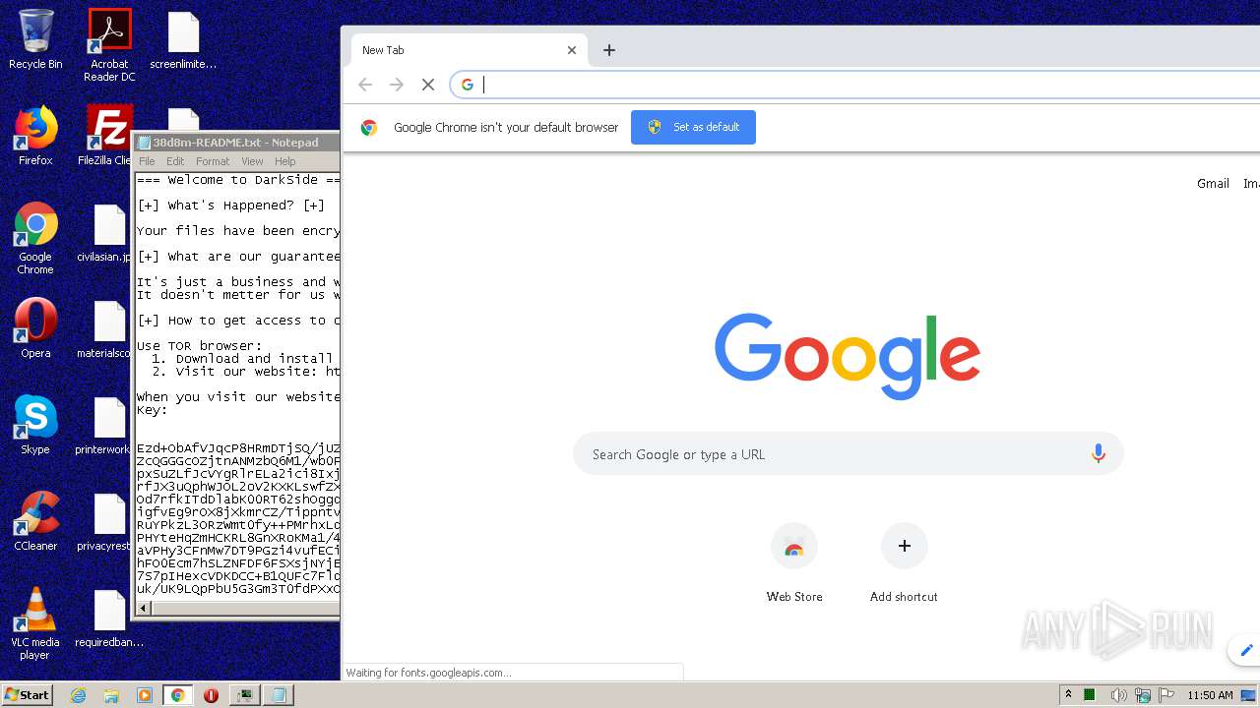The height and width of the screenshot is (708, 1260).
Task: Launch FileZilla Client desktop shortcut
Action: click(106, 136)
